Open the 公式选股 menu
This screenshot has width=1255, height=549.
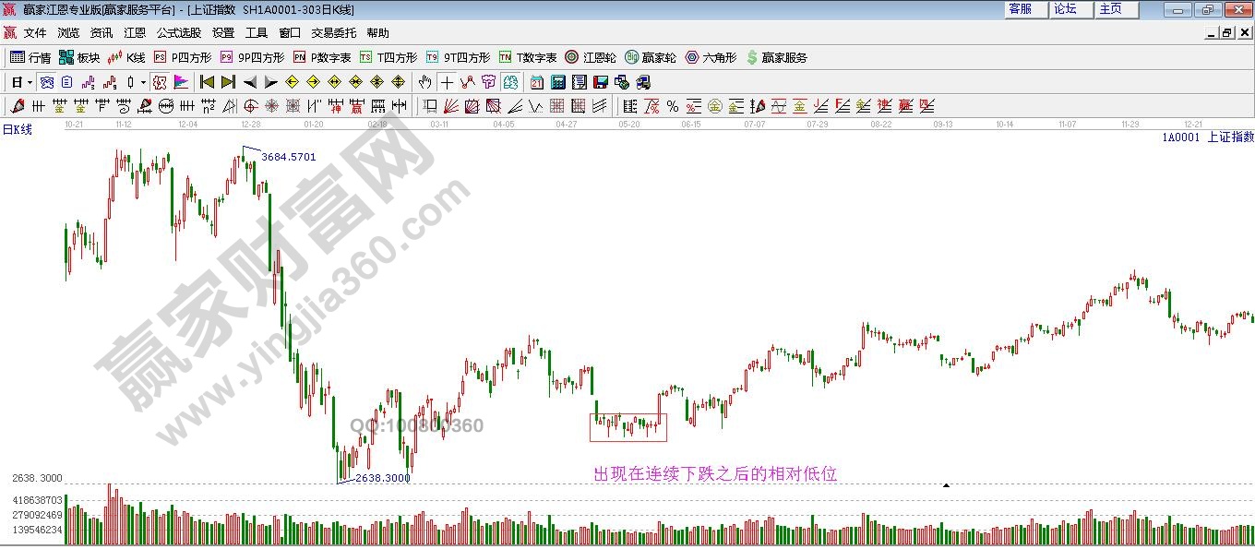[x=178, y=33]
